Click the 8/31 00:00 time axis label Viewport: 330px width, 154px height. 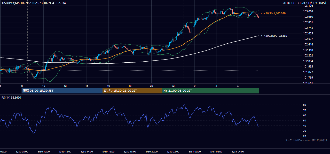(x=195, y=152)
